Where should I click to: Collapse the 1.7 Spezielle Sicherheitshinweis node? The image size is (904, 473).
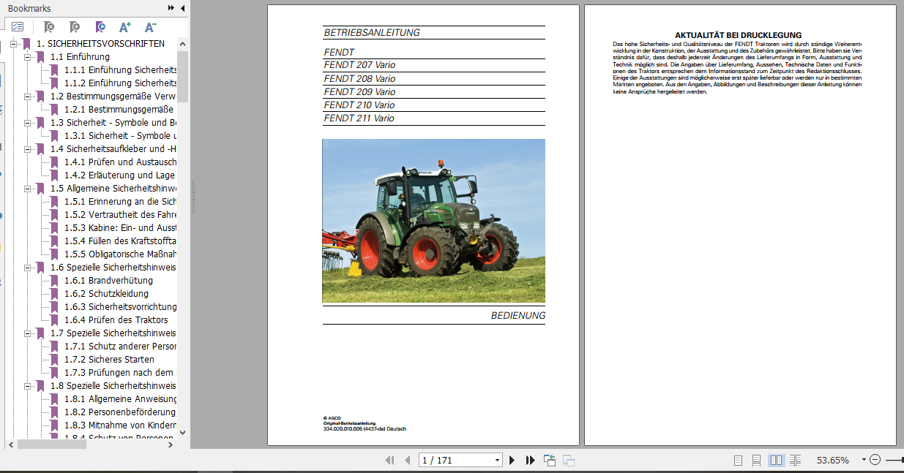pyautogui.click(x=28, y=333)
